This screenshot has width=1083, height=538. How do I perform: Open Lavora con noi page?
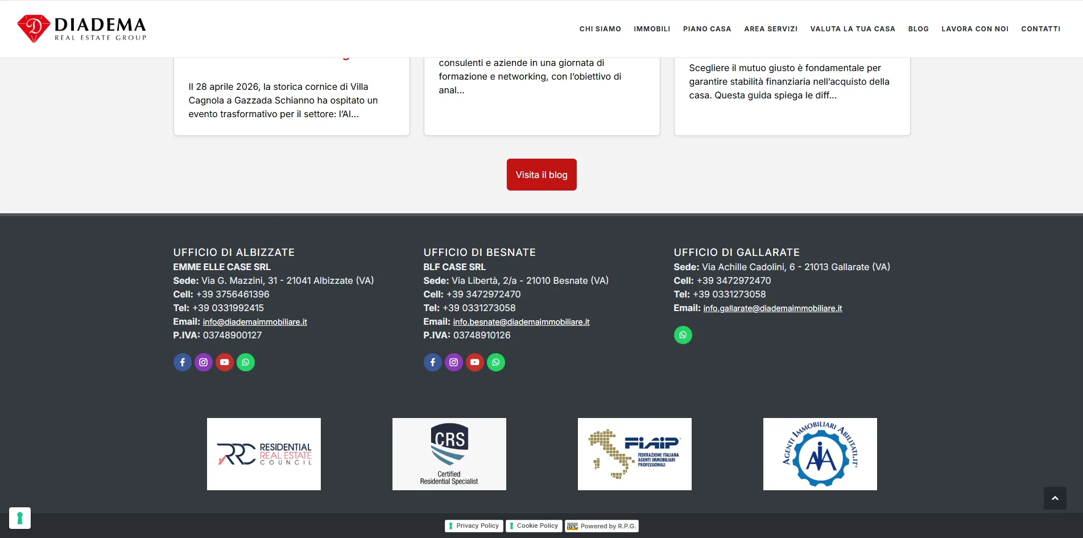point(975,29)
